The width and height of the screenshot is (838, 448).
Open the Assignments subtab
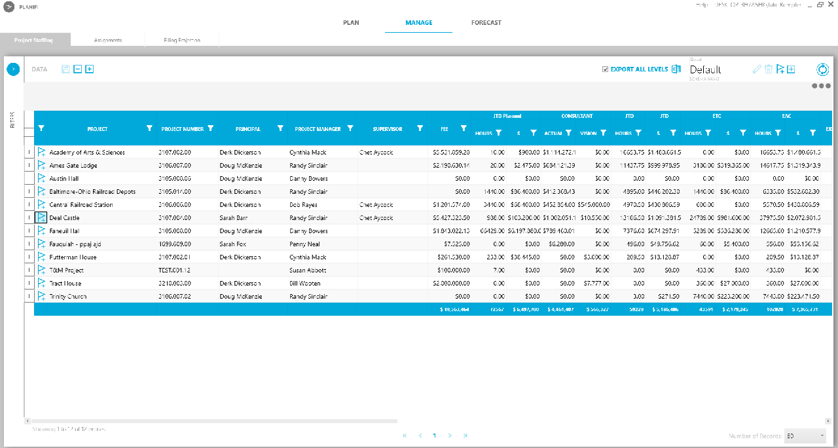pyautogui.click(x=107, y=40)
